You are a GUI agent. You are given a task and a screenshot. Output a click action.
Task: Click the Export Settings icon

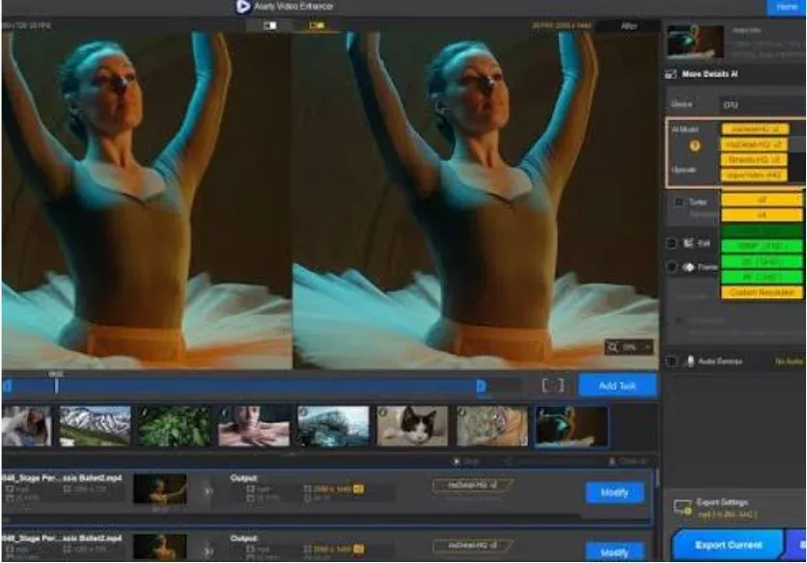[682, 507]
